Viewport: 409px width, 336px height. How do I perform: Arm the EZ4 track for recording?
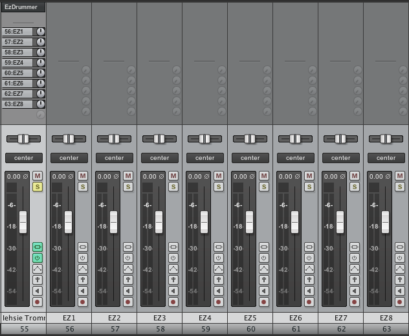[219, 302]
